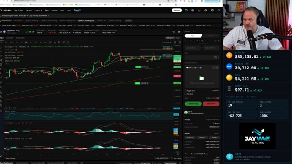This screenshot has height=164, width=292.
Task: Switch to the Close tab
Action: [x=211, y=36]
